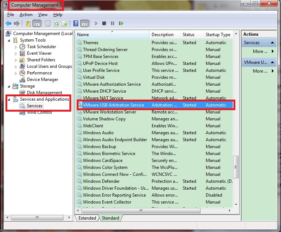Viewport: 281px width, 232px height.
Task: Click the Pause Service icon
Action: click(113, 23)
